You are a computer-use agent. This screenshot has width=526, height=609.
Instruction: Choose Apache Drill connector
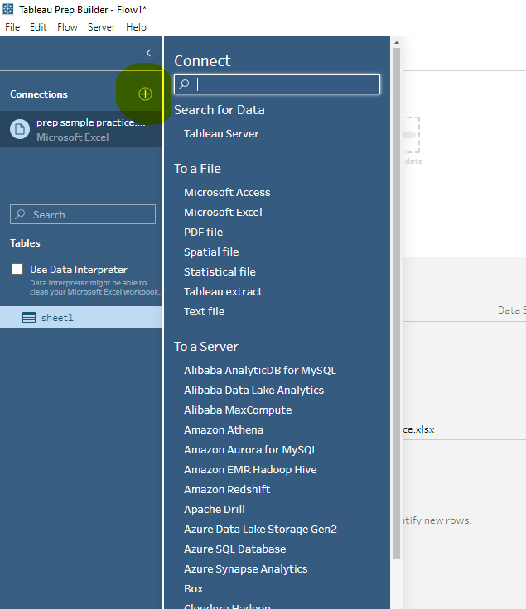[215, 509]
